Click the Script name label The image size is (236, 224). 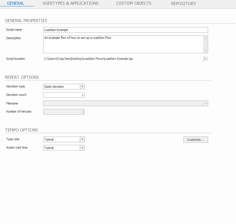coord(14,30)
